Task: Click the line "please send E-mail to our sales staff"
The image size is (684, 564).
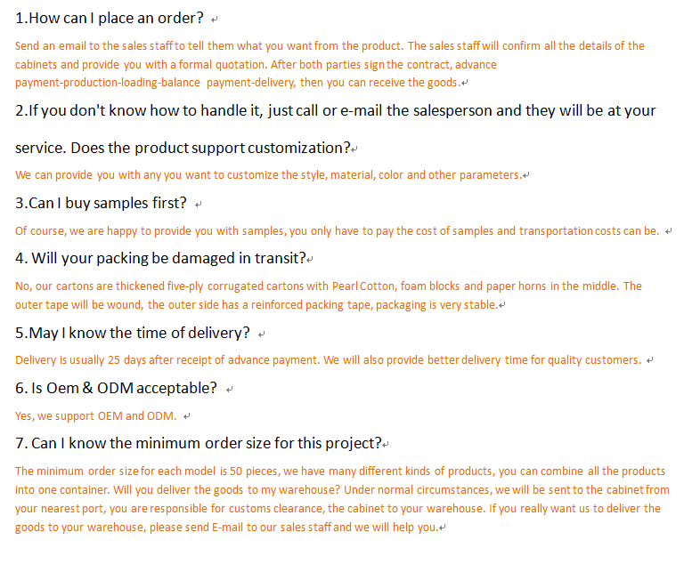Action: (x=226, y=528)
